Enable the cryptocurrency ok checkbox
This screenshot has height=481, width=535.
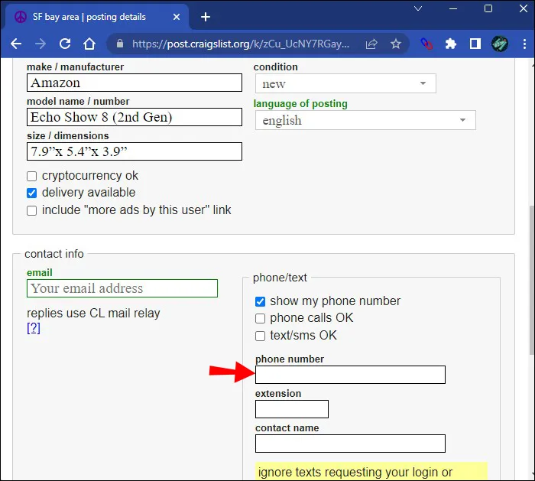[32, 176]
